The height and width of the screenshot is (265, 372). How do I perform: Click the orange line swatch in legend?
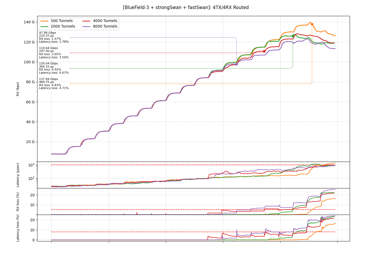point(44,21)
